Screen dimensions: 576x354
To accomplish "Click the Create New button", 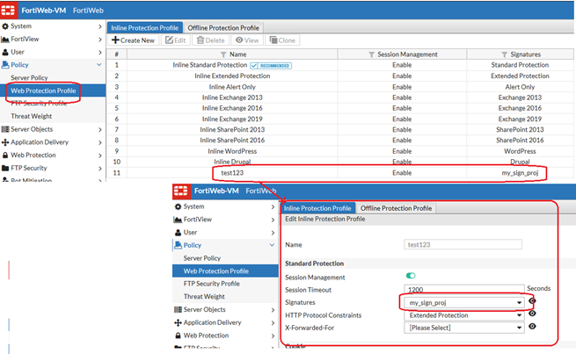I will (133, 40).
